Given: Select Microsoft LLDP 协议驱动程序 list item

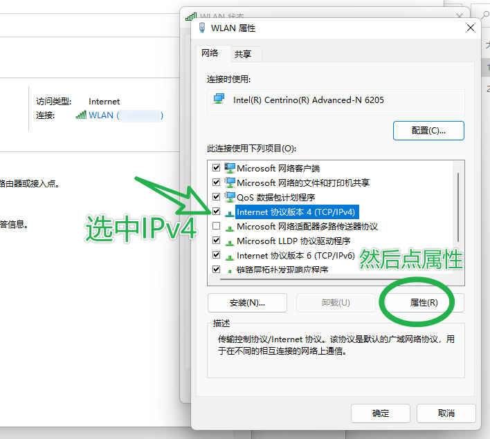Looking at the screenshot, I should pos(293,241).
